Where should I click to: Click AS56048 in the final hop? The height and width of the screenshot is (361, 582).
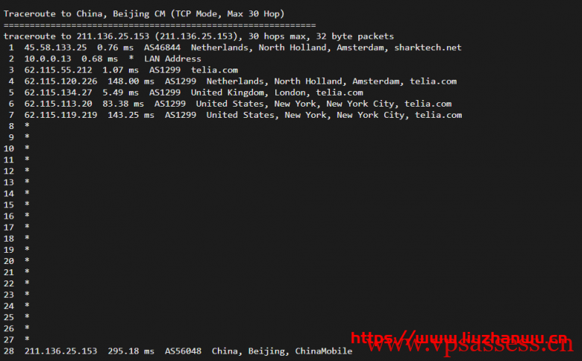click(x=183, y=351)
